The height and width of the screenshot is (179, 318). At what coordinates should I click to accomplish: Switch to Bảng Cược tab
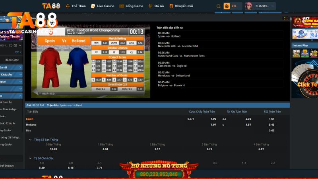pyautogui.click(x=12, y=60)
